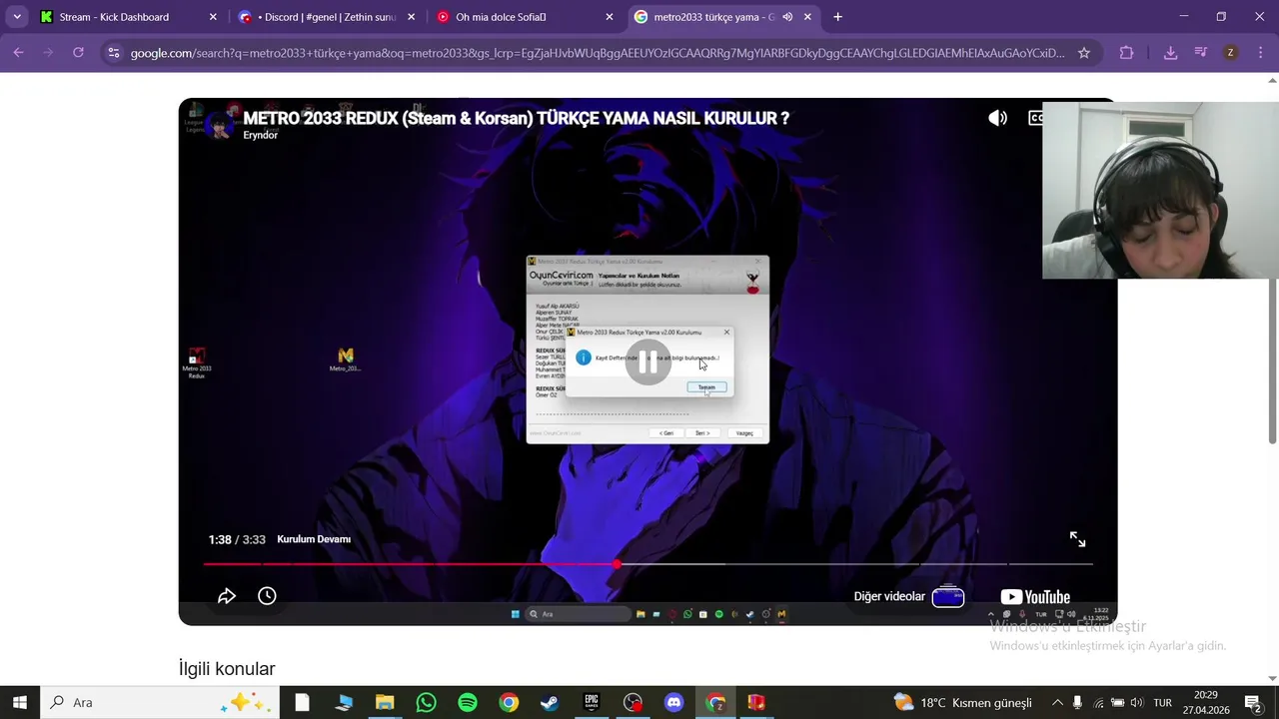1279x719 pixels.
Task: Click the Eryndor channel avatar
Action: point(219,125)
